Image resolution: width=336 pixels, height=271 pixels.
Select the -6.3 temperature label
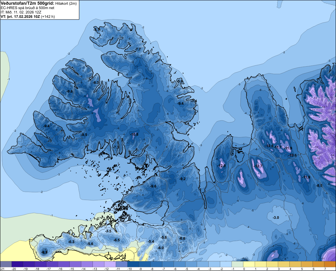point(71,242)
